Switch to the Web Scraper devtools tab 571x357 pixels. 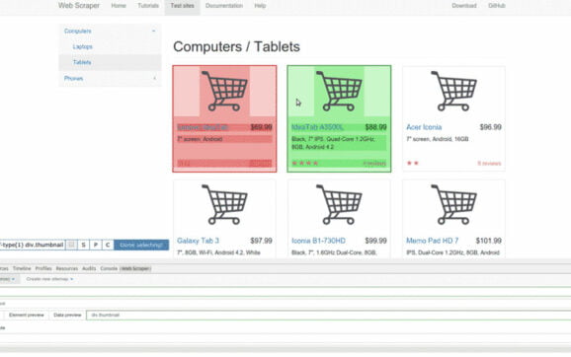click(135, 268)
